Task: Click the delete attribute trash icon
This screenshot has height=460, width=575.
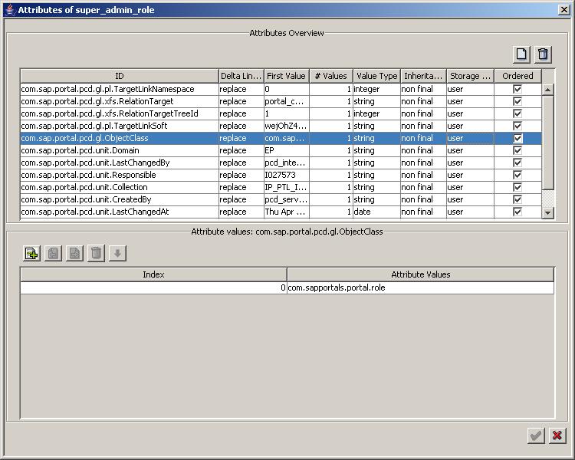Action: (543, 54)
